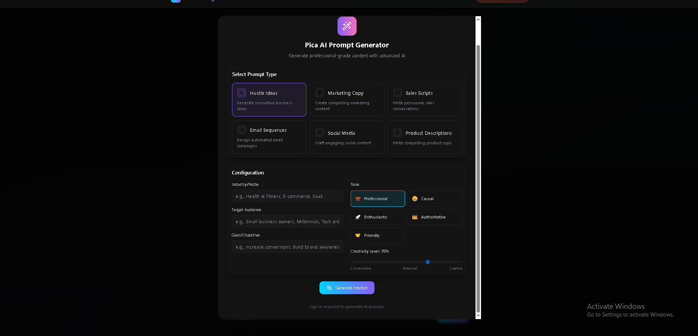Image resolution: width=698 pixels, height=336 pixels.
Task: Select Product Descriptions prompt type
Action: click(425, 137)
